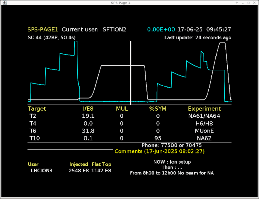Click the NA61/NA64 experiment name
This screenshot has height=199, width=259.
(x=204, y=116)
